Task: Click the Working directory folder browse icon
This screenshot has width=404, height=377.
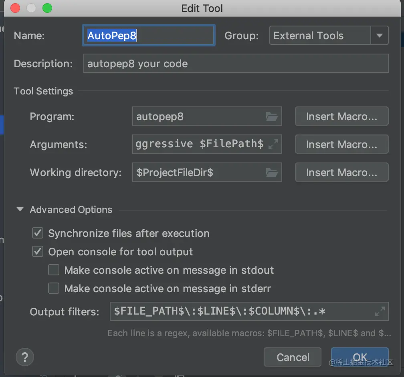Action: click(272, 172)
